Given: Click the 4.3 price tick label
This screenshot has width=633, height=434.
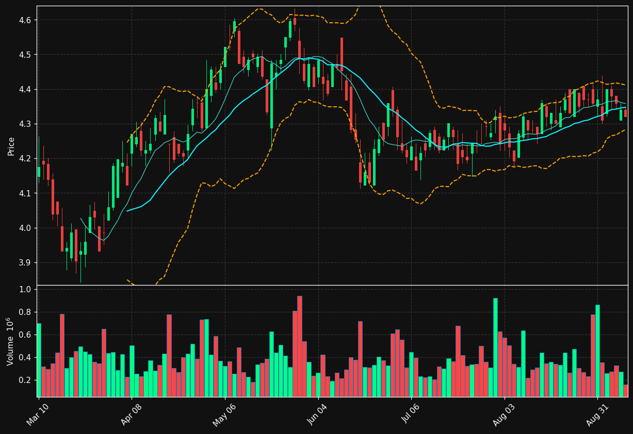Looking at the screenshot, I should [x=25, y=124].
